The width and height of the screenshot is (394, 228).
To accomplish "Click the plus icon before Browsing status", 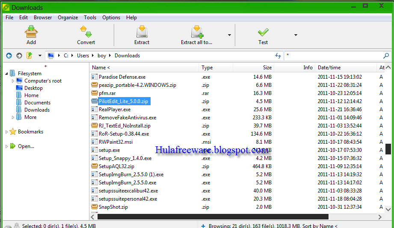I will point(203,226).
